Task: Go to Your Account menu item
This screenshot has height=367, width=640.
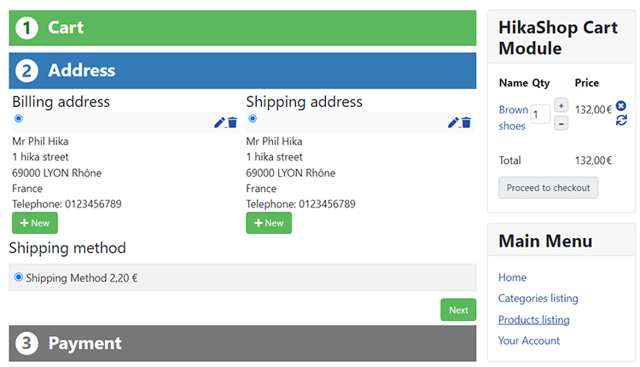Action: coord(529,341)
